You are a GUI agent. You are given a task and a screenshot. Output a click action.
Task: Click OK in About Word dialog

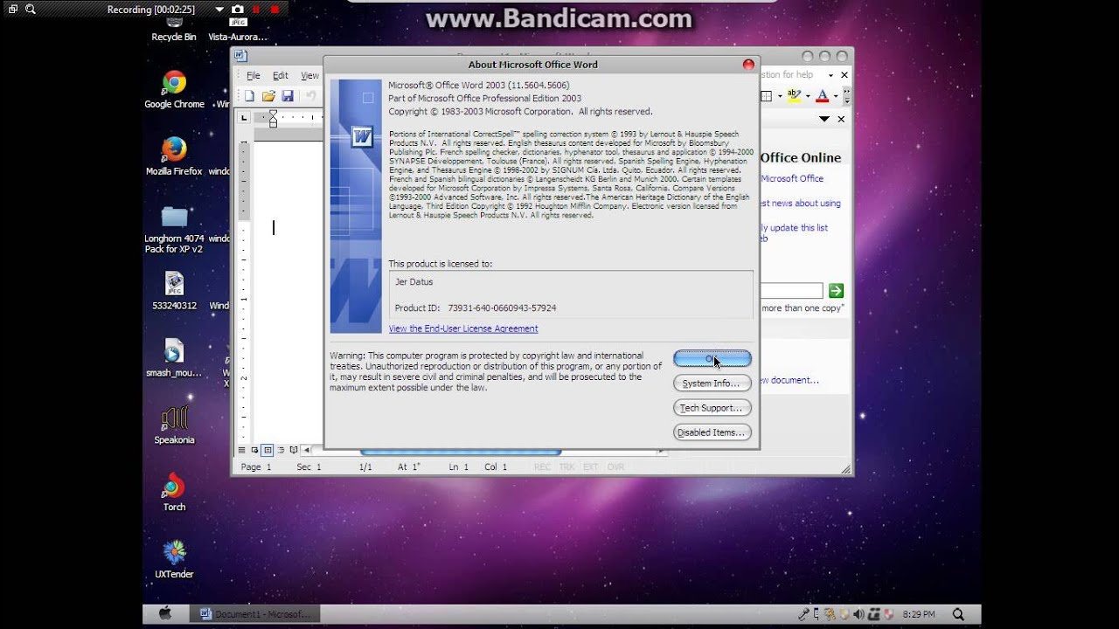coord(712,359)
